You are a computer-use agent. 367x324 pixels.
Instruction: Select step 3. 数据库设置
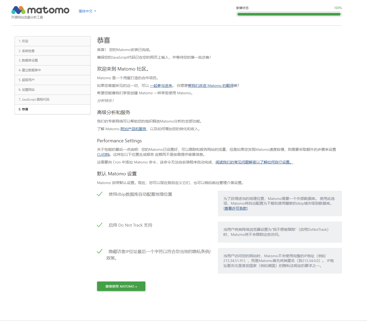click(53, 60)
